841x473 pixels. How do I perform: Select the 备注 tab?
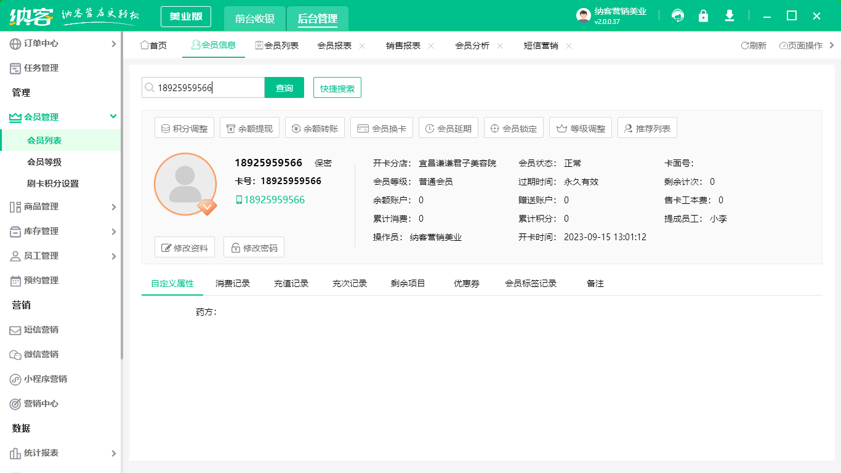595,283
